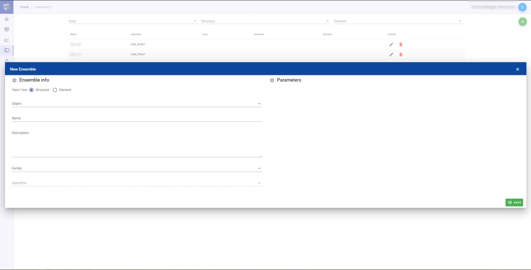Delete the second ensemble via trash icon
This screenshot has width=531, height=270.
(401, 54)
